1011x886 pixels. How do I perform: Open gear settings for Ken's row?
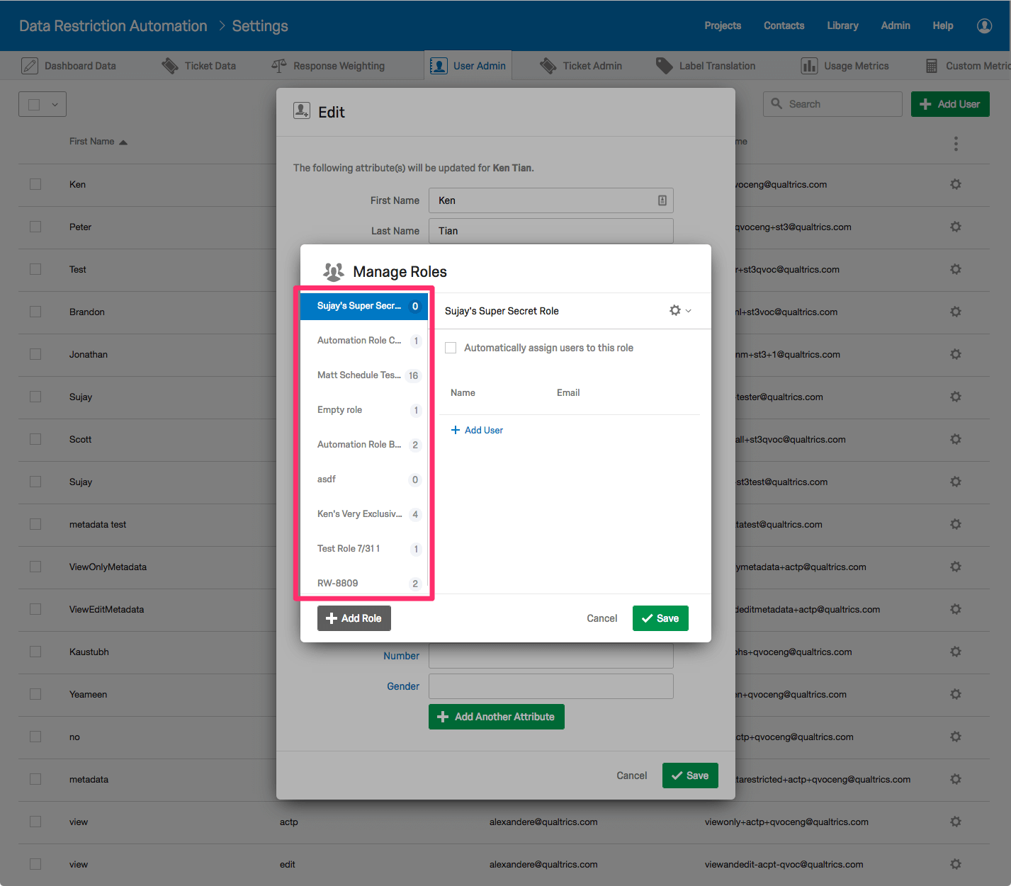[x=956, y=184]
